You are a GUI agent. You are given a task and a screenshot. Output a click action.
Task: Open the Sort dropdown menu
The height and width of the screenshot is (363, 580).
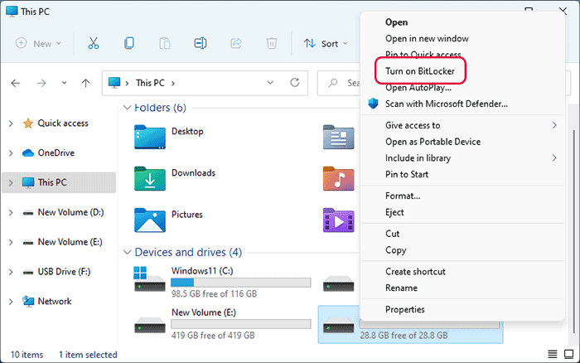pyautogui.click(x=326, y=44)
